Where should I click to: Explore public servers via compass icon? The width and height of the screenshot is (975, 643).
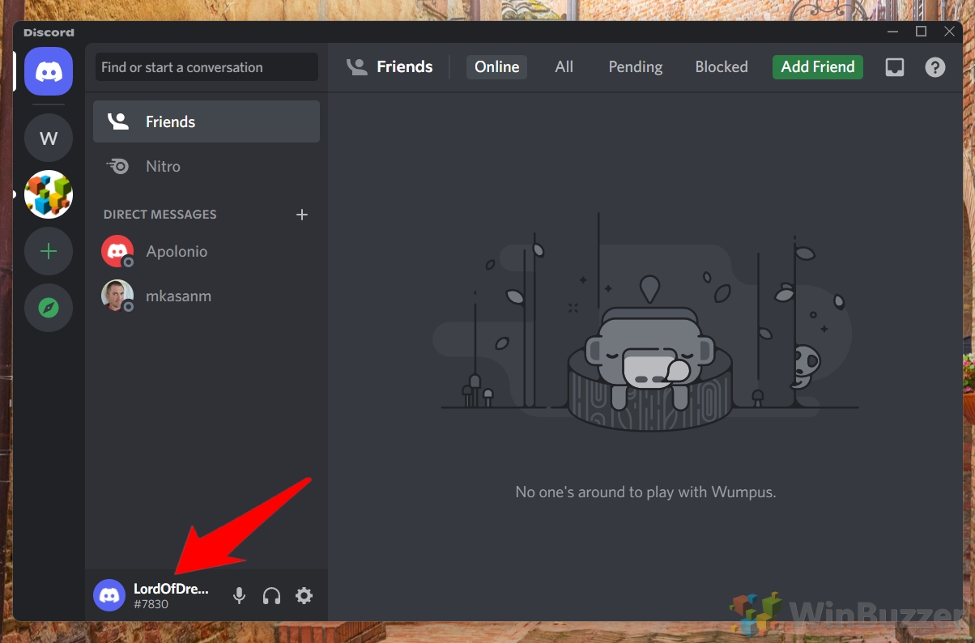pos(49,308)
